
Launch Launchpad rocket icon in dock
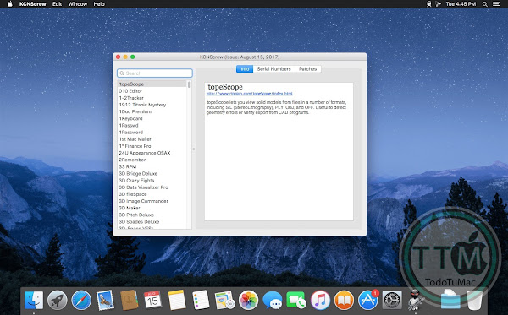tap(58, 300)
